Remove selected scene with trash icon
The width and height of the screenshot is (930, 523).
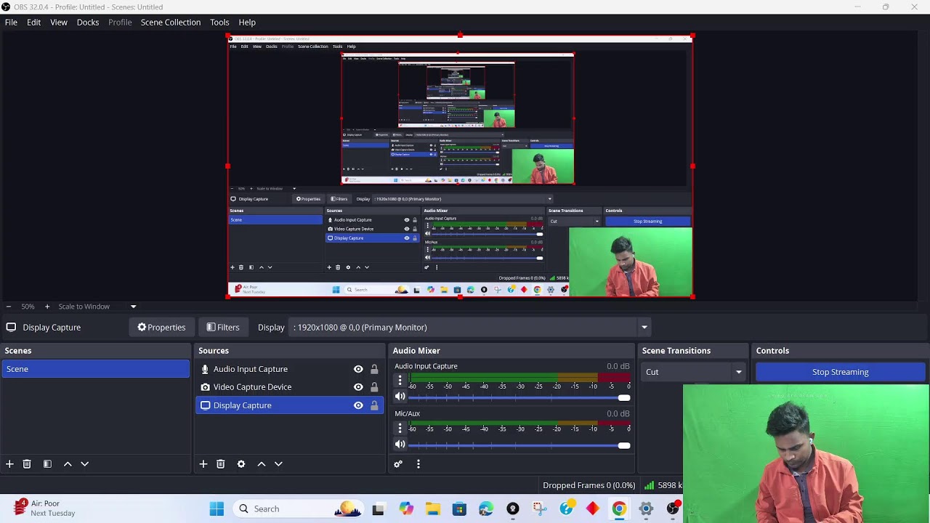tap(27, 463)
